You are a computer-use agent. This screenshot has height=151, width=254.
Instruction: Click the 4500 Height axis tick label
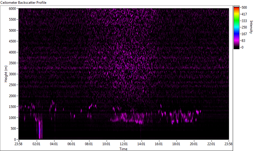point(13,41)
